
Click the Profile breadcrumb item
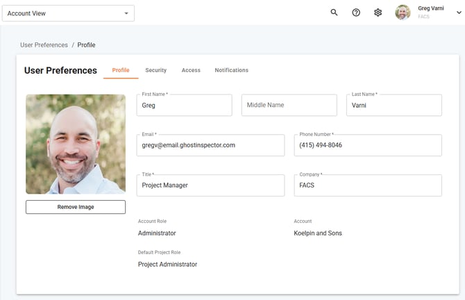(86, 45)
